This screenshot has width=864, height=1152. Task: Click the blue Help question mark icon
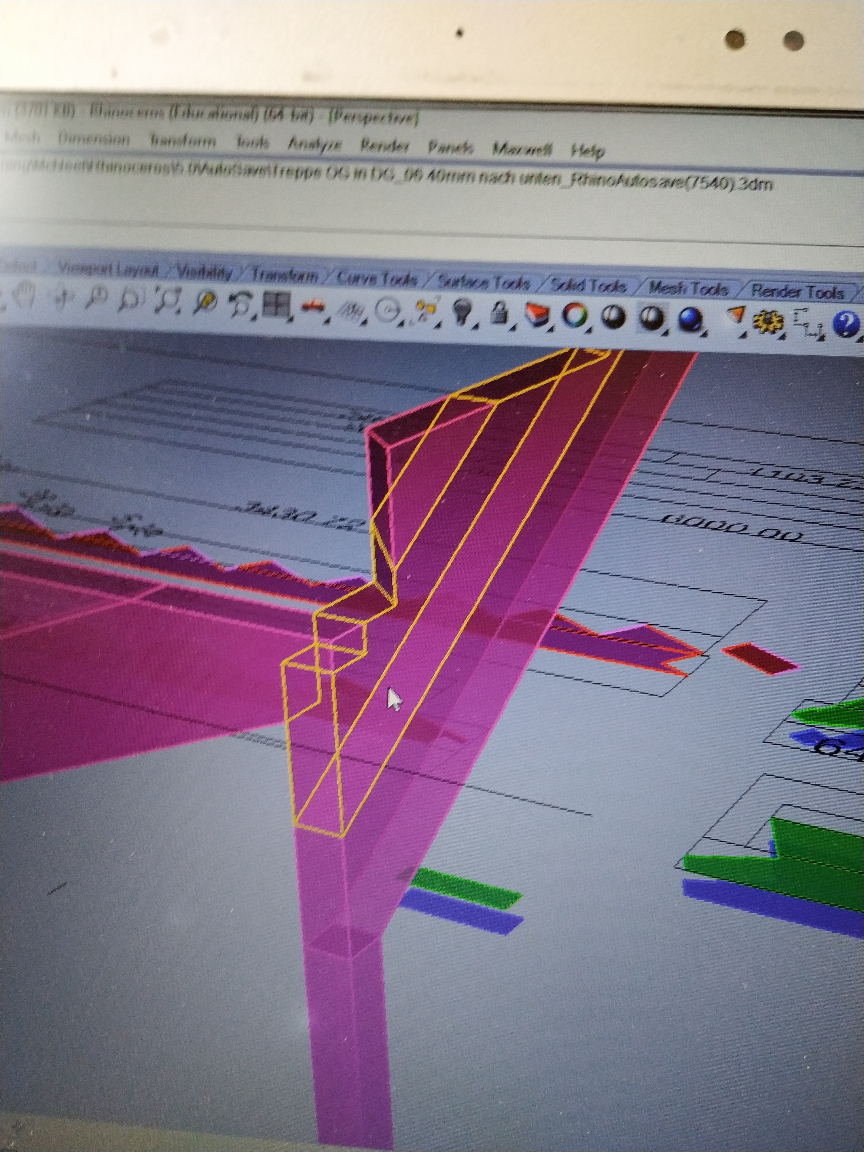(846, 324)
